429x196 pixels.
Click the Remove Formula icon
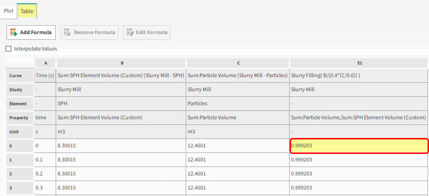tap(67, 33)
